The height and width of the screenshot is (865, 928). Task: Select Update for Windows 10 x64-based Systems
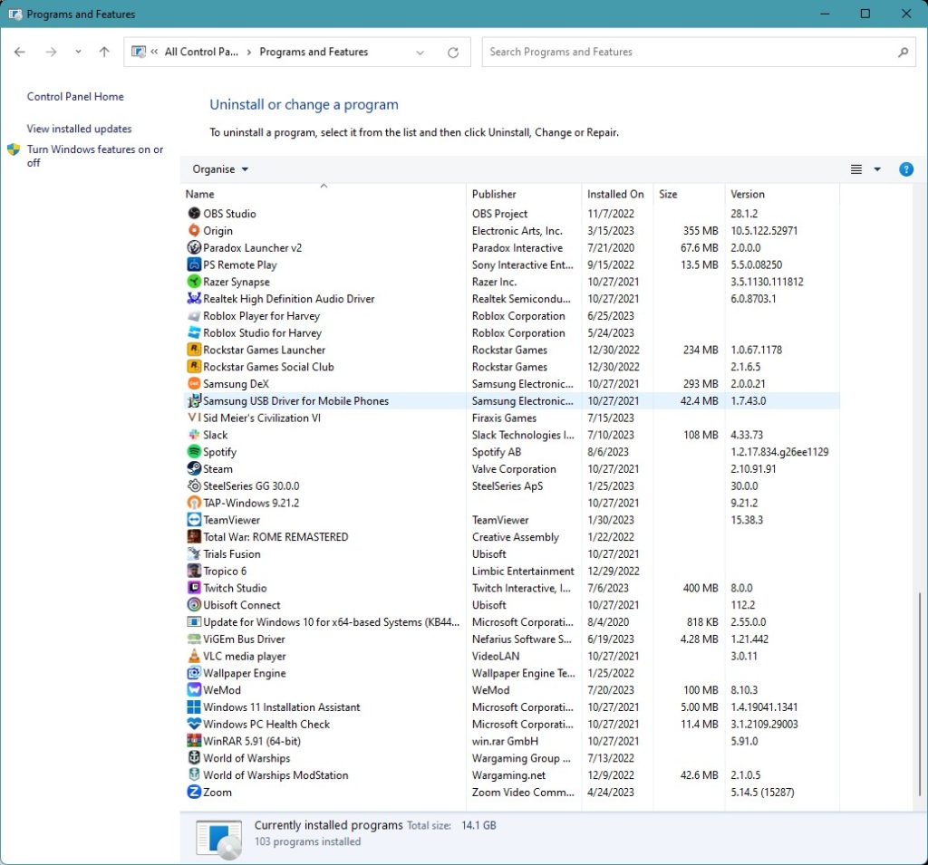[511, 622]
